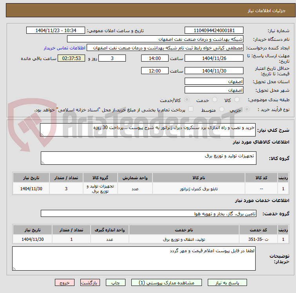Select the خدمت radio button

click(x=214, y=100)
